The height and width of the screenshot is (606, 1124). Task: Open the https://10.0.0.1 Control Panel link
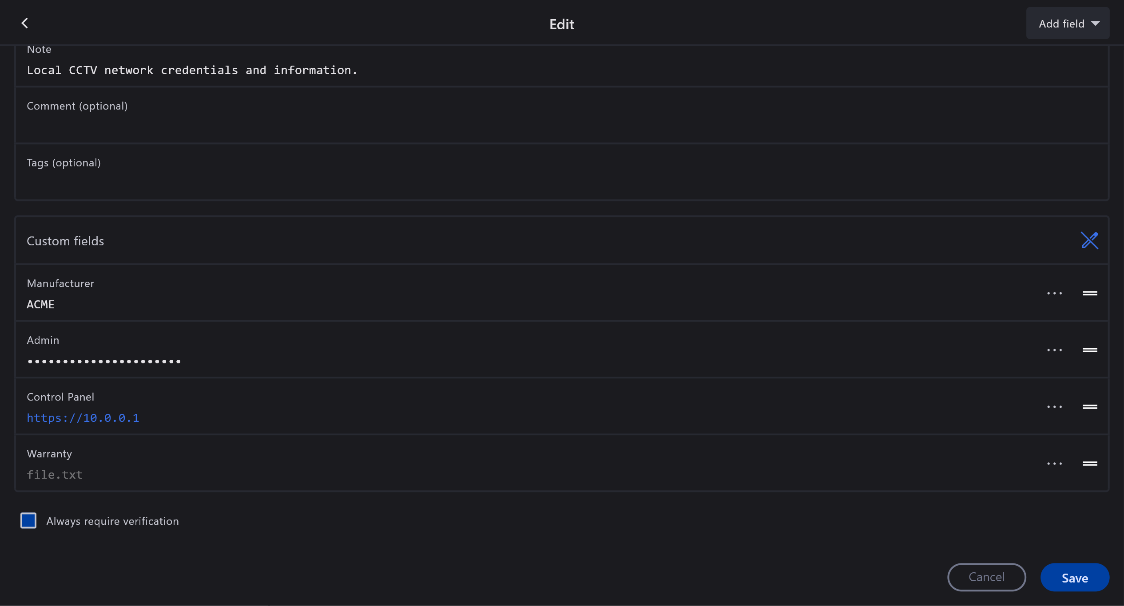point(83,418)
